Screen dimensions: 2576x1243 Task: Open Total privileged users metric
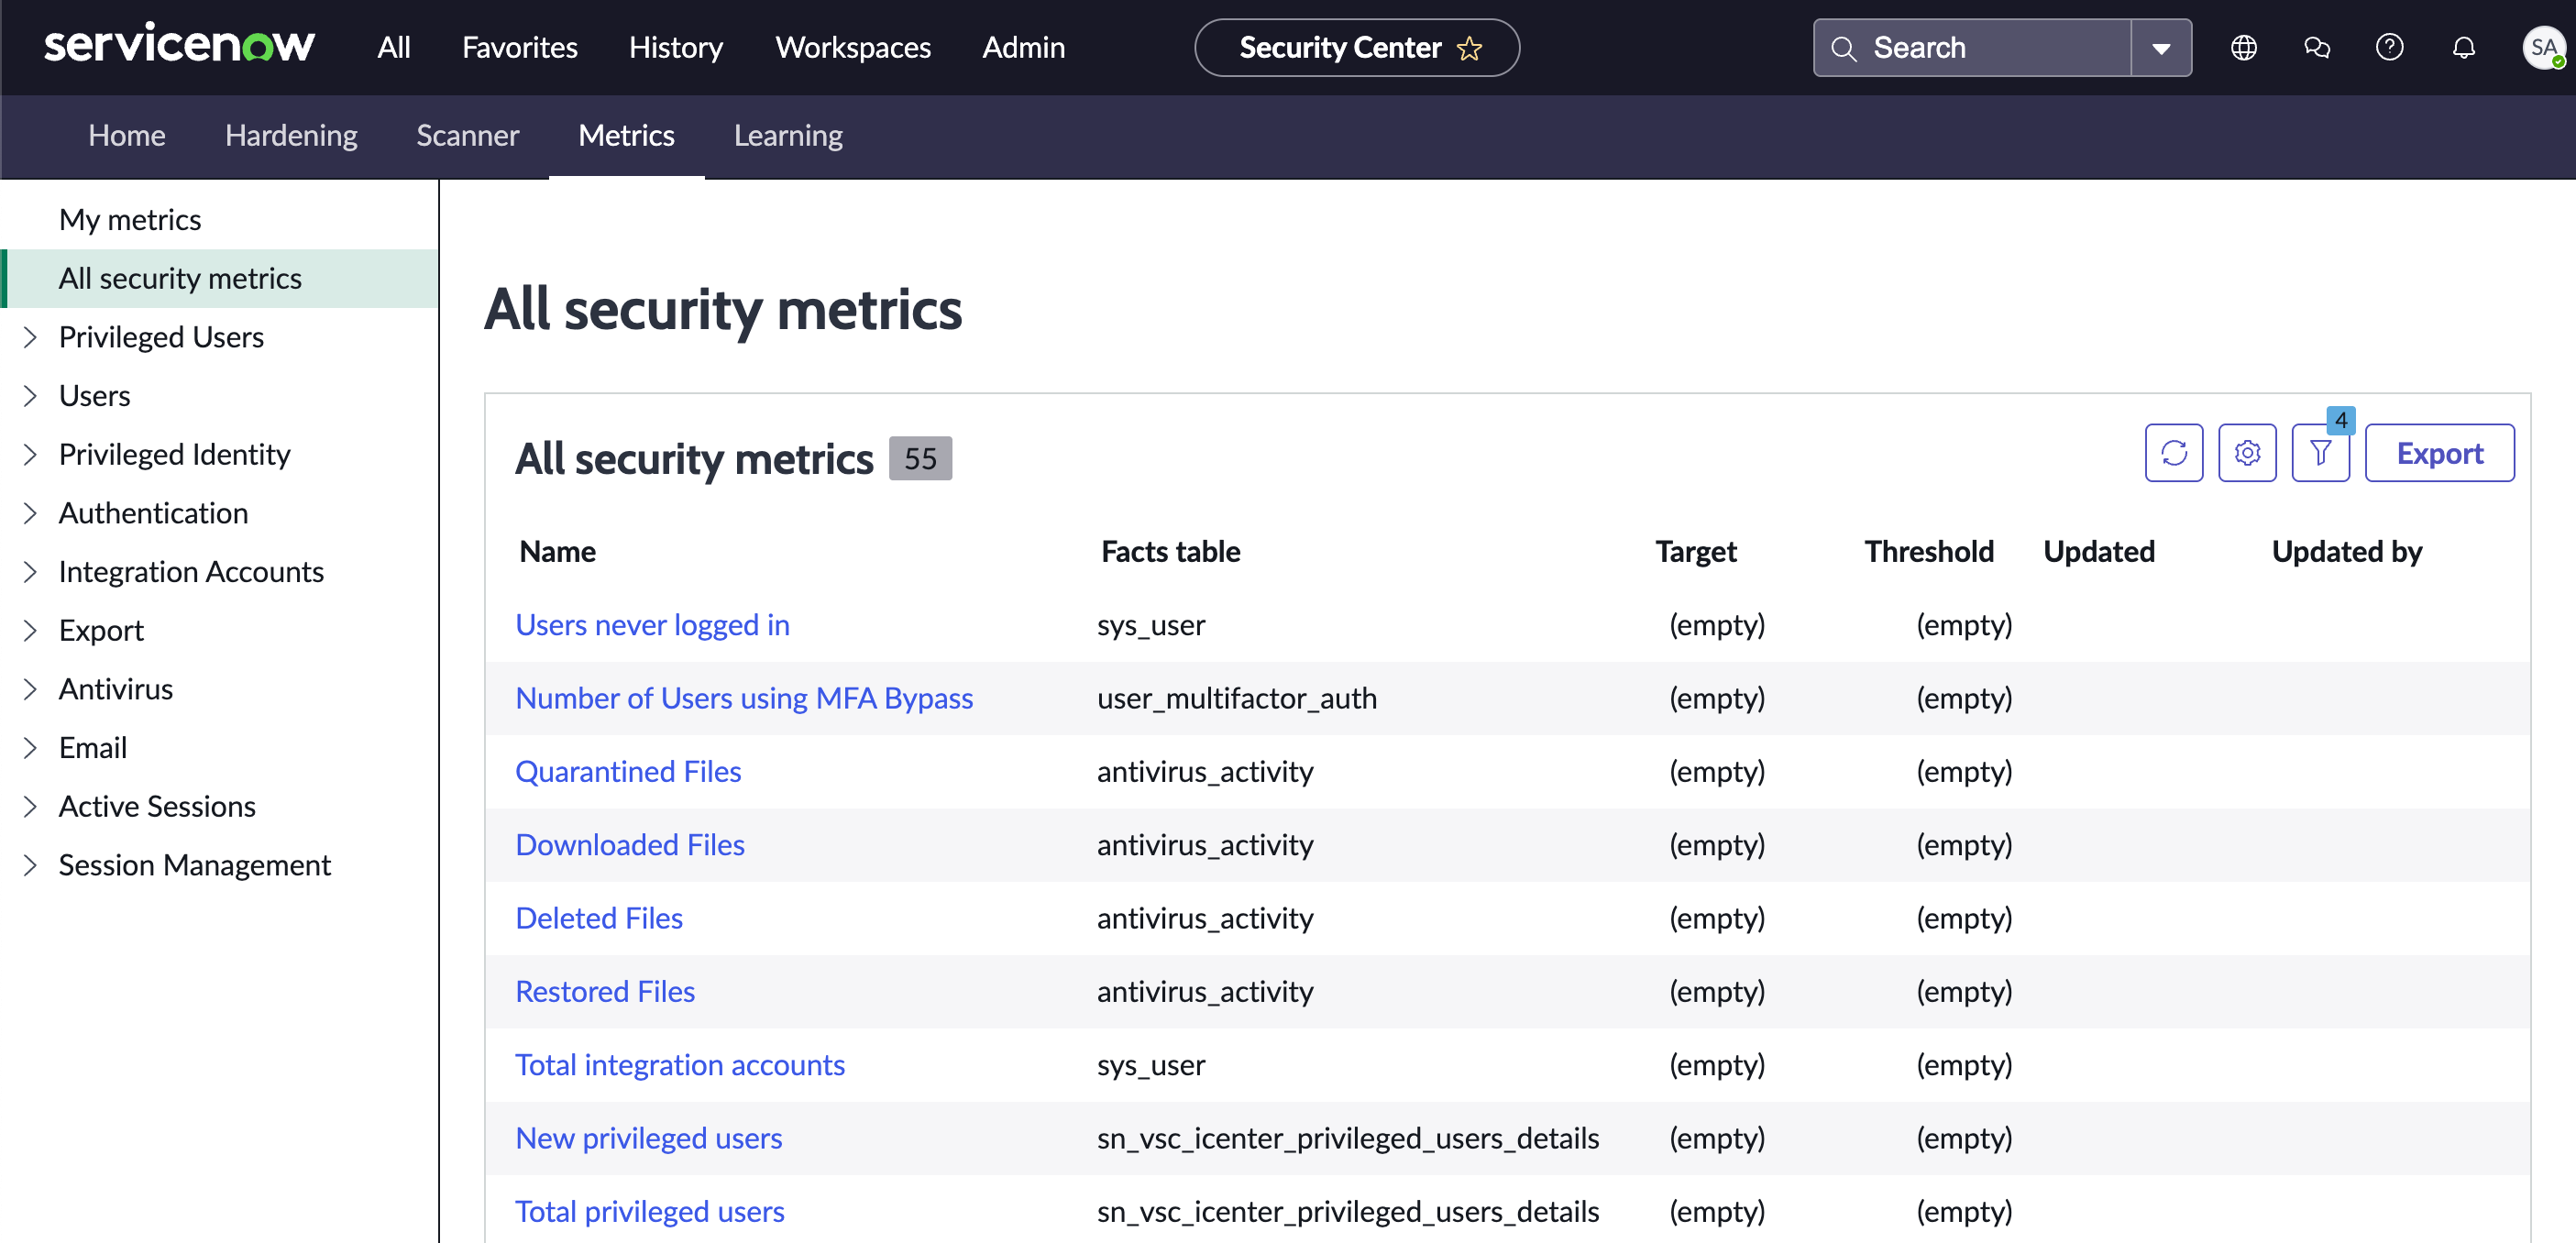(650, 1212)
